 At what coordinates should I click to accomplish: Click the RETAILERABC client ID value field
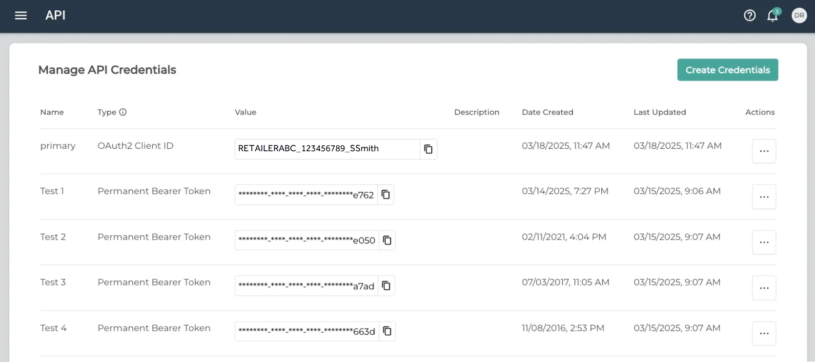[x=327, y=149]
